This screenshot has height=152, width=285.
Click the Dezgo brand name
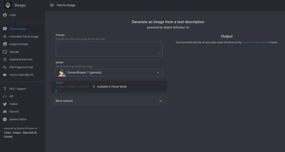20,5
